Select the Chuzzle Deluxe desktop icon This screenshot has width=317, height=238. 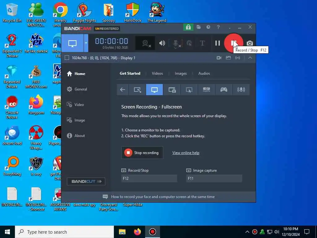tap(12, 107)
